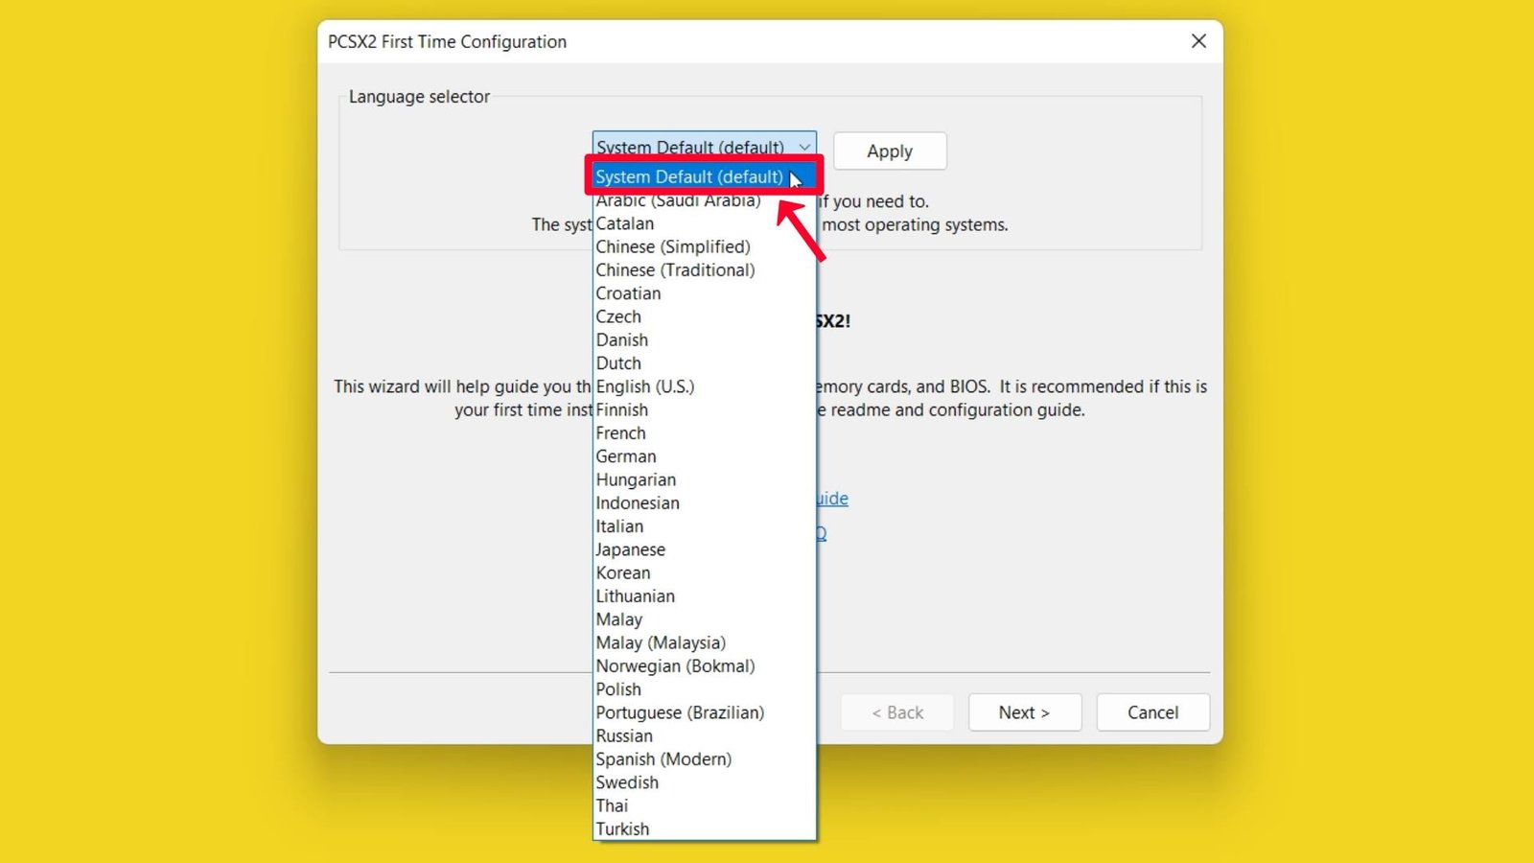The height and width of the screenshot is (863, 1534).
Task: Pick Czech from the language list
Action: (x=705, y=316)
